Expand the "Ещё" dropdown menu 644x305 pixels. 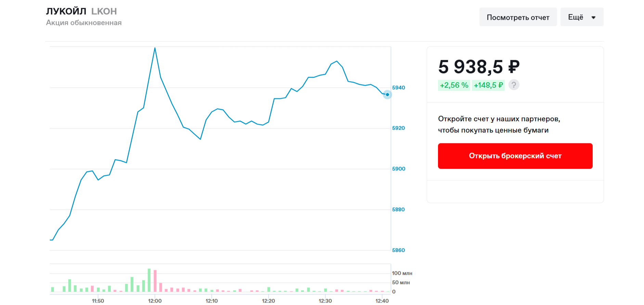pyautogui.click(x=582, y=17)
